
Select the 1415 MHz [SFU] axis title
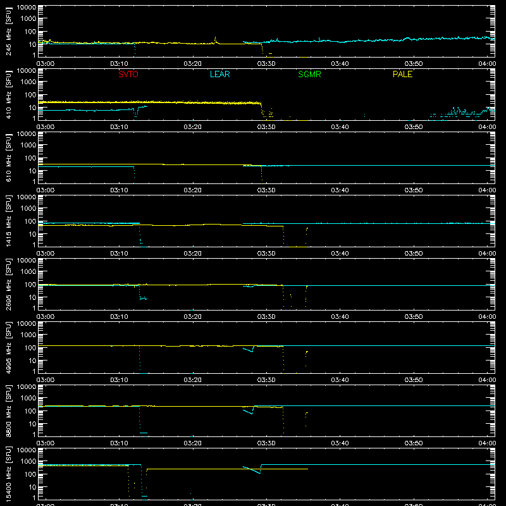9,221
